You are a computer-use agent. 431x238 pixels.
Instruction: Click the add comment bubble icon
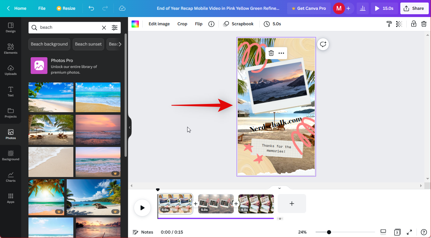pyautogui.click(x=323, y=44)
